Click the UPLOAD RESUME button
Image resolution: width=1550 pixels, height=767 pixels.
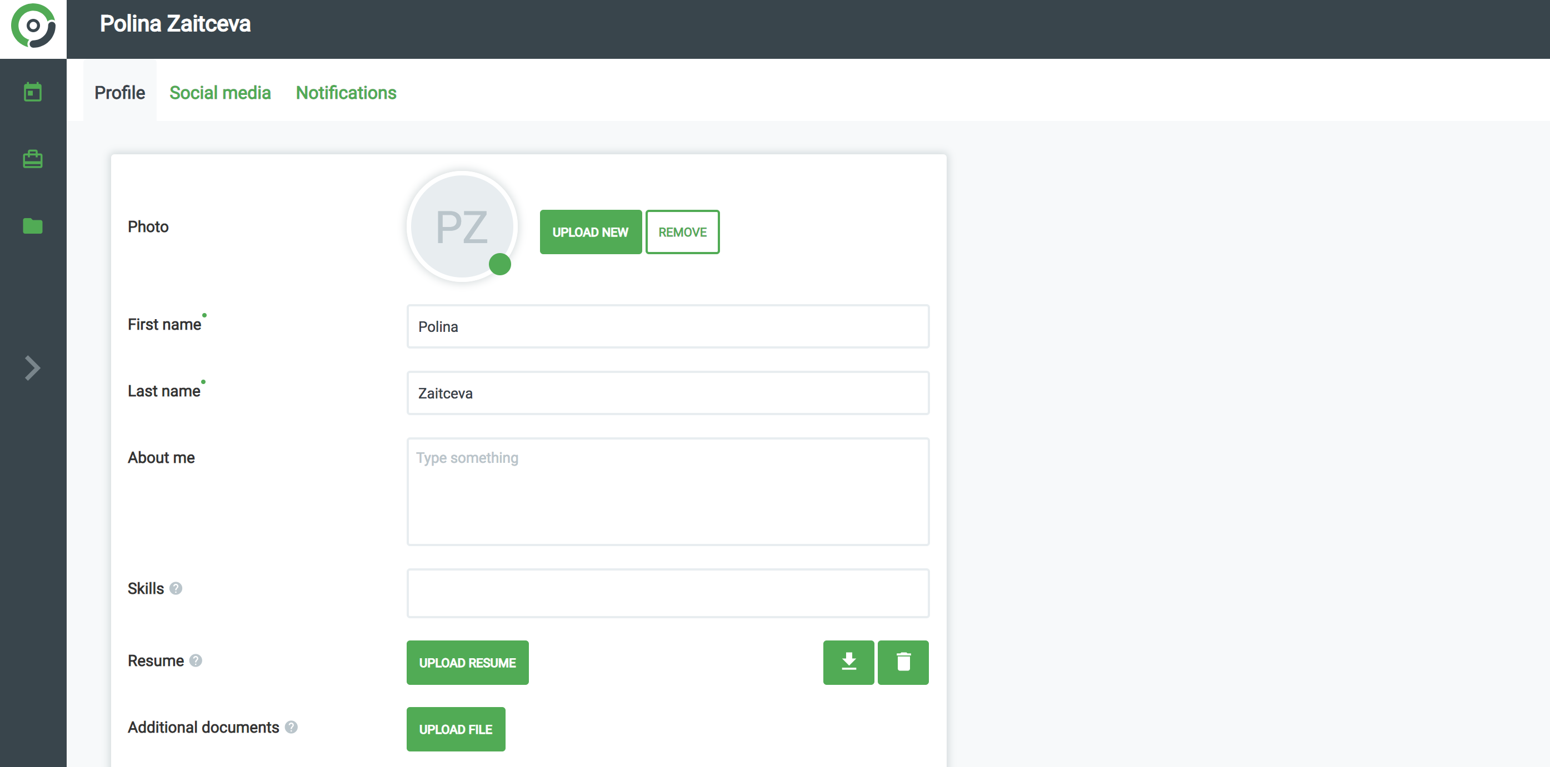click(468, 663)
